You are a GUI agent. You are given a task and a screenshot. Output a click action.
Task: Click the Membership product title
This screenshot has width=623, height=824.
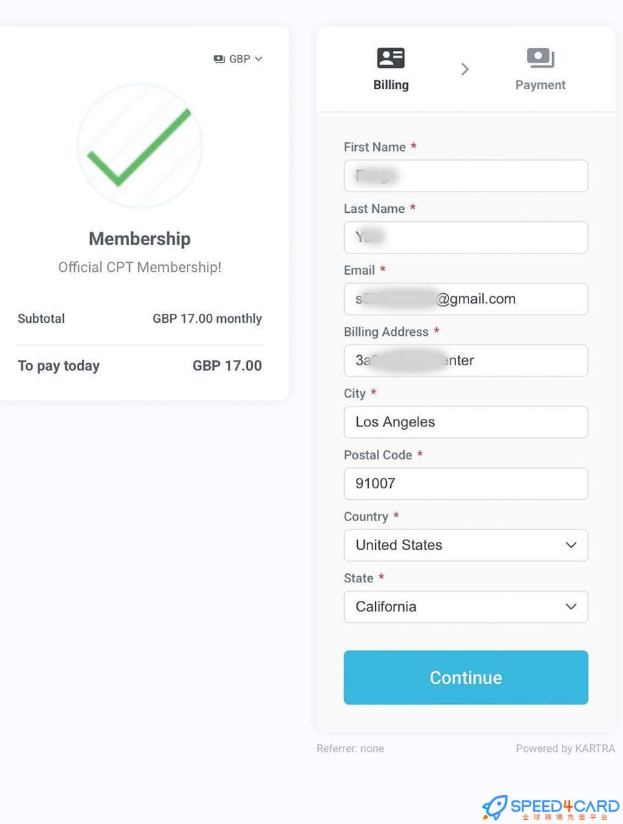[x=139, y=239]
